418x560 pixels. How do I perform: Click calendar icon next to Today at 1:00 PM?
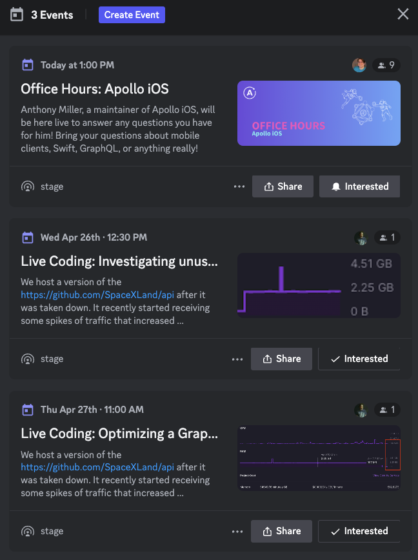point(28,65)
